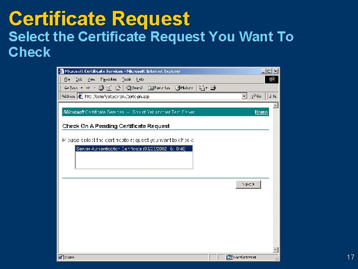The width and height of the screenshot is (358, 269).
Task: Open the Edit menu
Action: (79, 79)
